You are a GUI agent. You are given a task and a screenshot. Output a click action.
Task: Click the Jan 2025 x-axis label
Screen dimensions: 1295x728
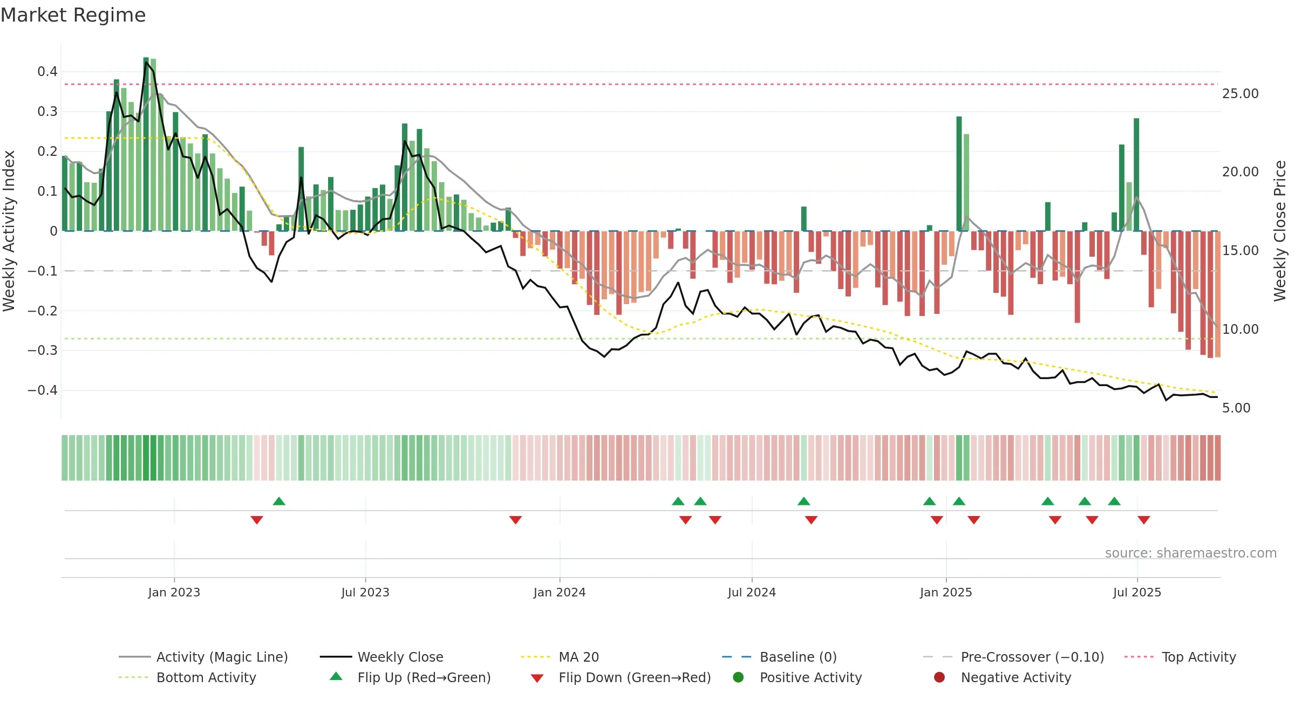[946, 592]
